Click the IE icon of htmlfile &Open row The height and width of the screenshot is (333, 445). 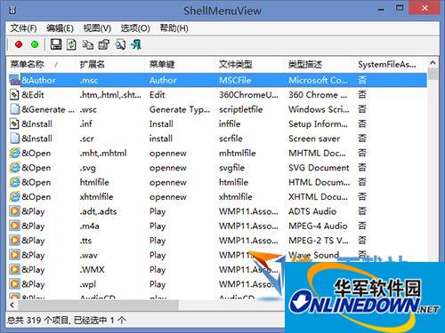coord(14,182)
